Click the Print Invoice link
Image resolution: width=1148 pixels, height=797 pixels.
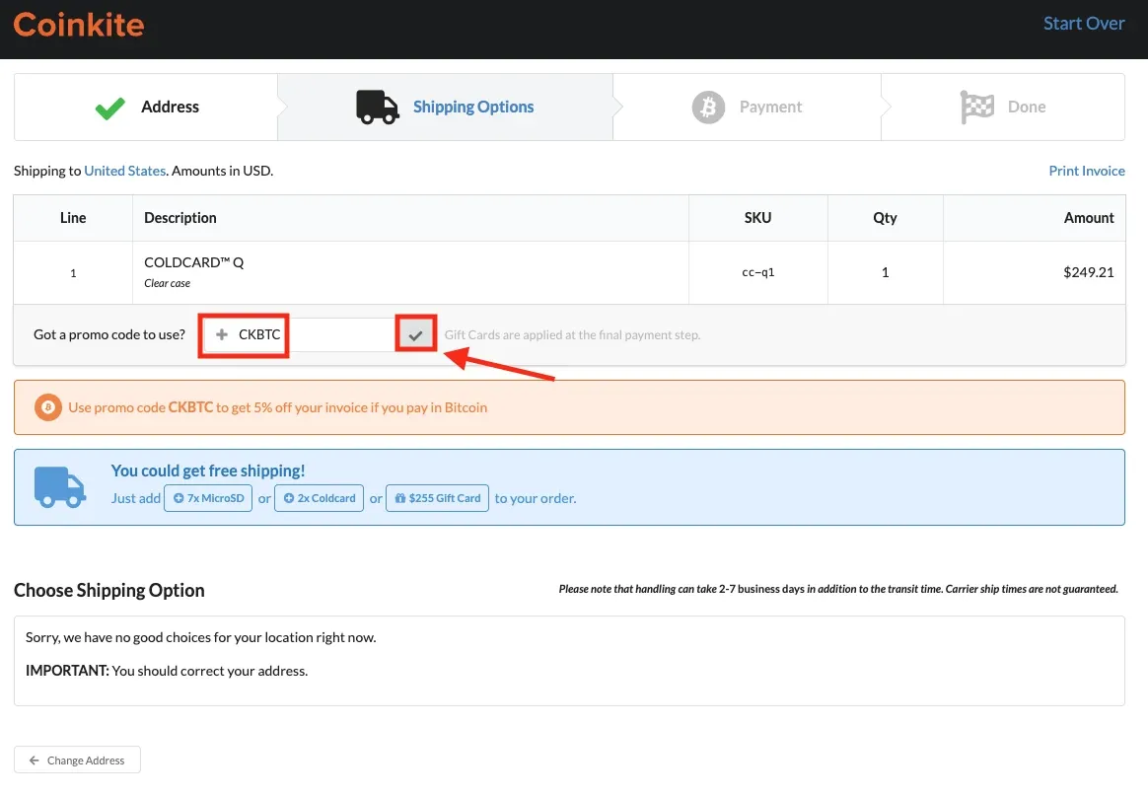1087,171
